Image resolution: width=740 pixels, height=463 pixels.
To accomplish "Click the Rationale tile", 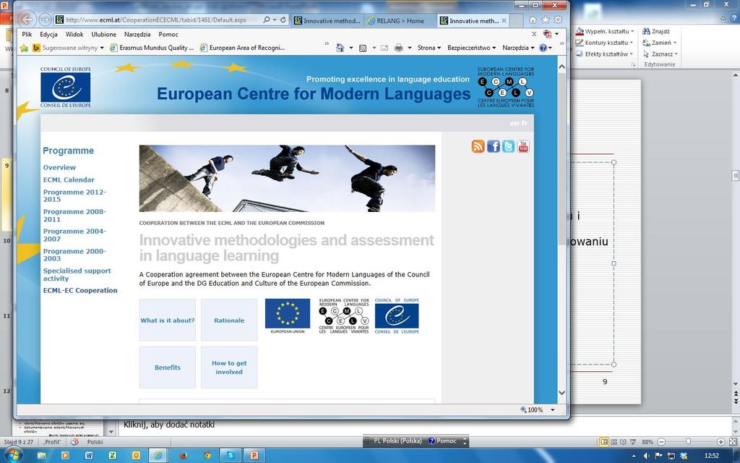I will point(229,320).
